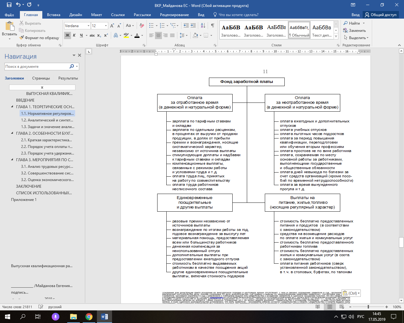Click the Paste (Вставить) clipboard icon
This screenshot has height=323, width=404.
coord(10,26)
